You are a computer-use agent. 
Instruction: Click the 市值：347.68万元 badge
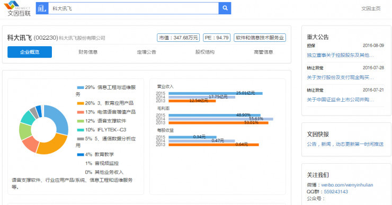pos(178,38)
